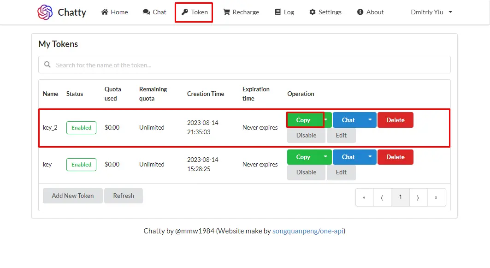Edit the token created at 15:28:25
Image resolution: width=490 pixels, height=268 pixels.
click(341, 173)
